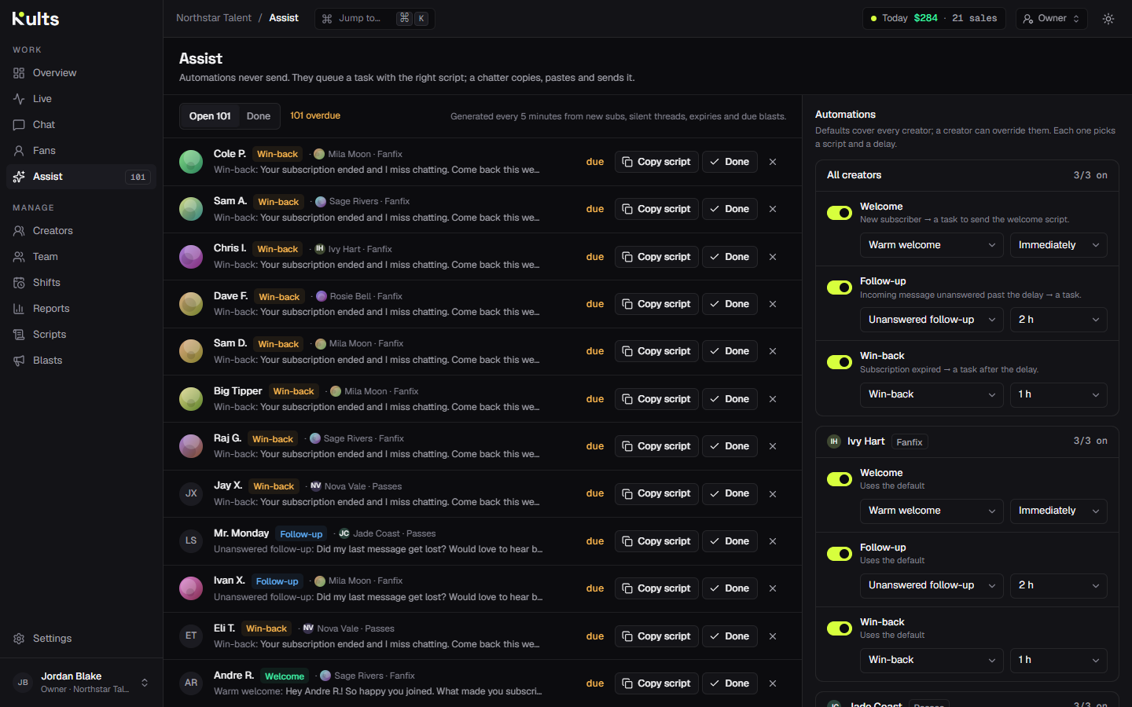Open All creators 1 h delay dropdown
Screen dimensions: 1132x707
1058,394
